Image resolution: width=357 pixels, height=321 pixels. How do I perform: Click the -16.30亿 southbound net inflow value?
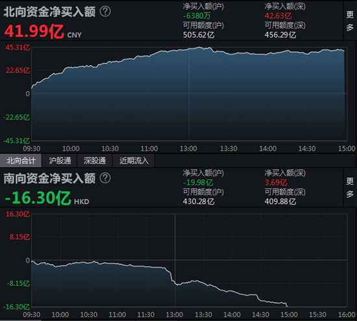tap(38, 198)
